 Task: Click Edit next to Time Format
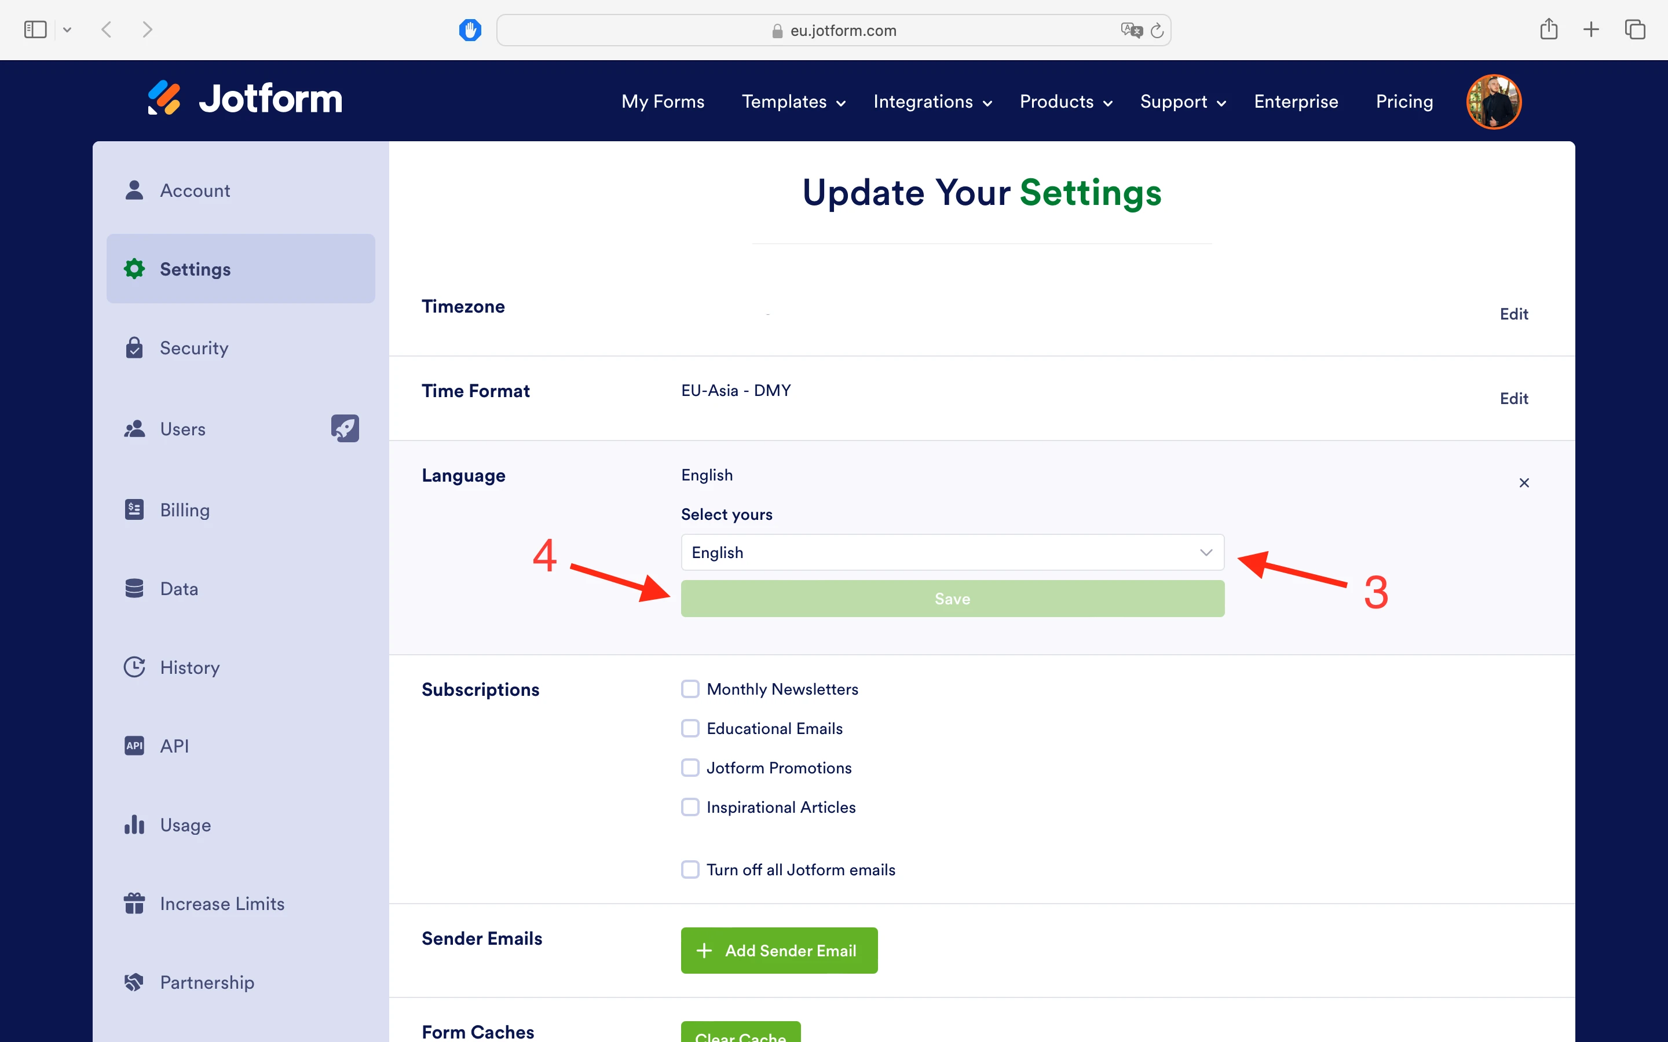(1513, 398)
